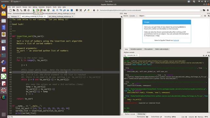This screenshot has height=118, width=210.
Task: Maximize the current pane
Action: click(77, 10)
